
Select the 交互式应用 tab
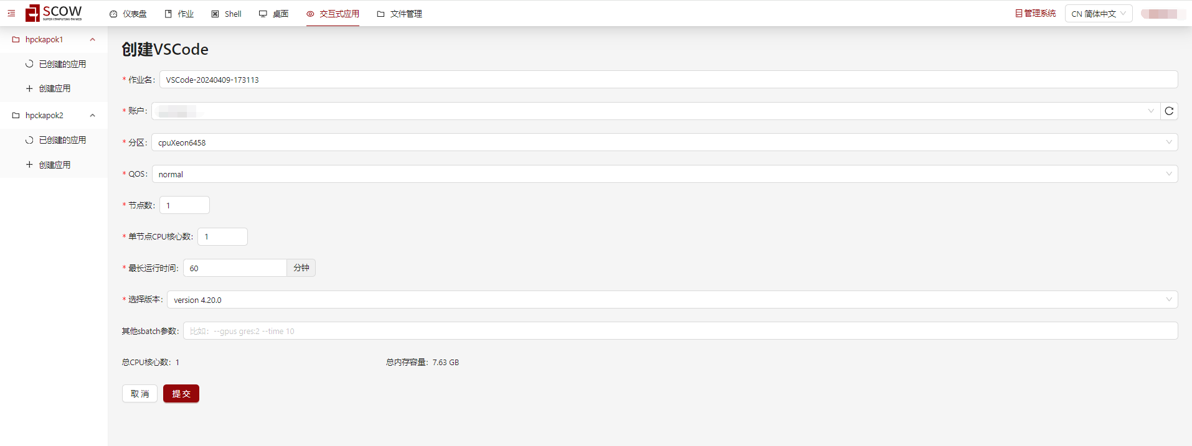point(333,14)
